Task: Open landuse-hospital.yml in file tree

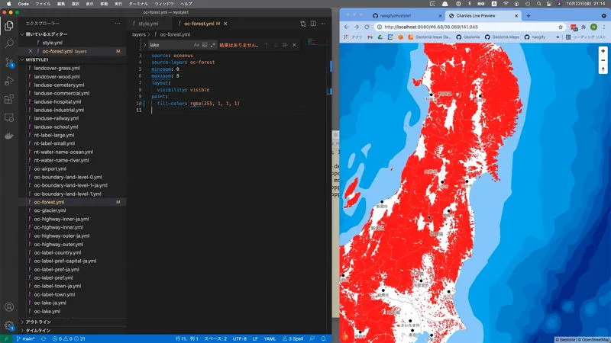Action: pyautogui.click(x=58, y=101)
